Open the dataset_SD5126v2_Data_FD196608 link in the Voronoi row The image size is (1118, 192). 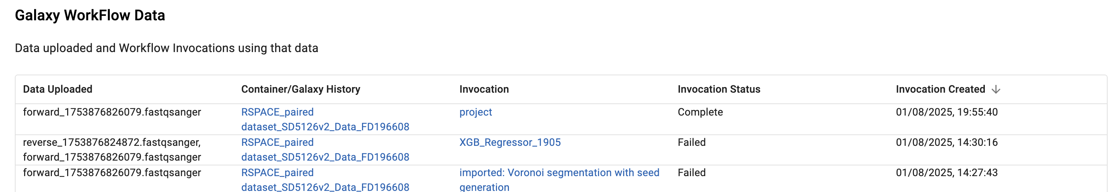pyautogui.click(x=325, y=187)
